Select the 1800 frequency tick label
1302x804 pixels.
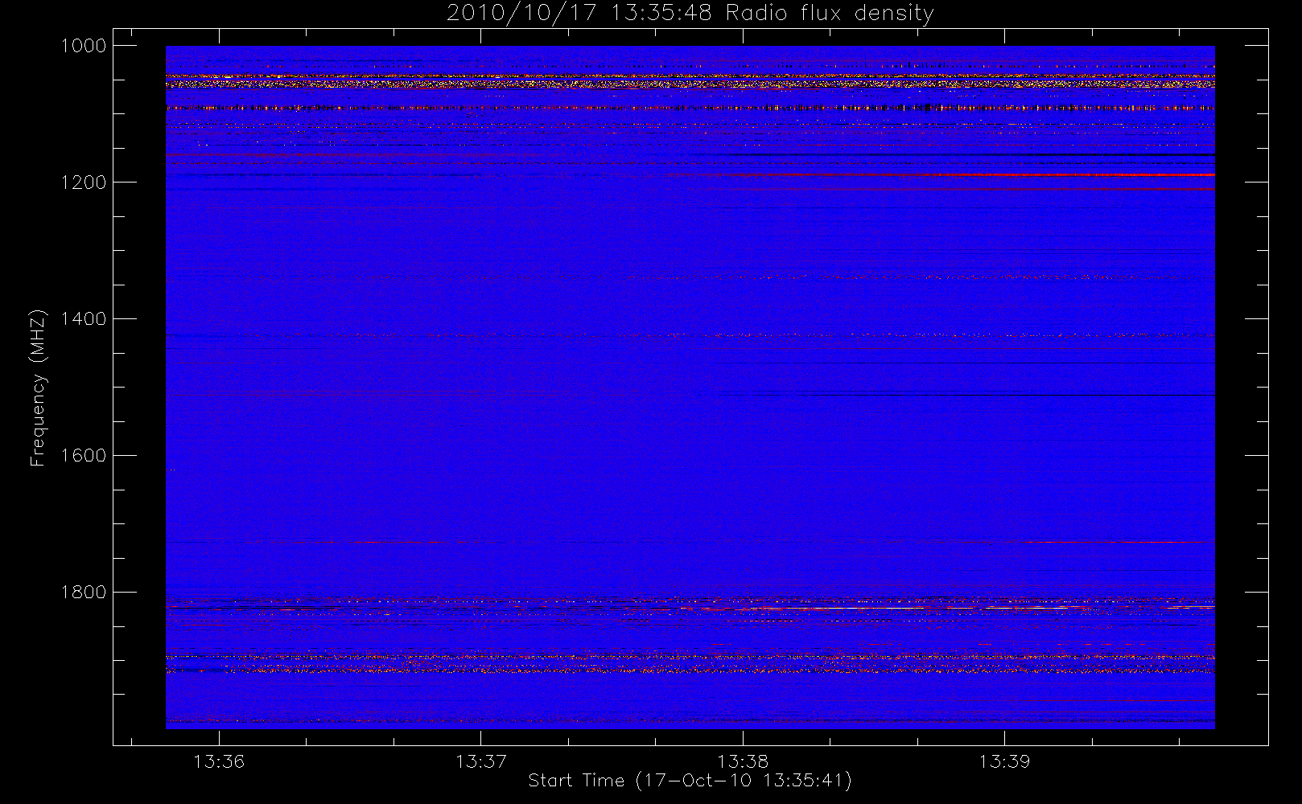coord(84,593)
